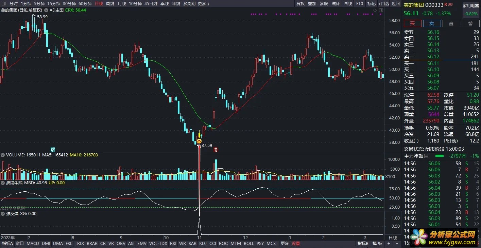
Task: Click 买一 bid price 56.11
Action: click(433, 63)
